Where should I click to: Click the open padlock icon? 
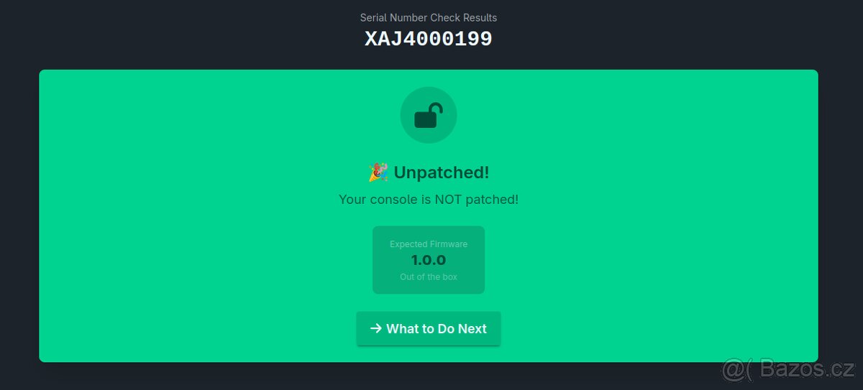(x=428, y=116)
